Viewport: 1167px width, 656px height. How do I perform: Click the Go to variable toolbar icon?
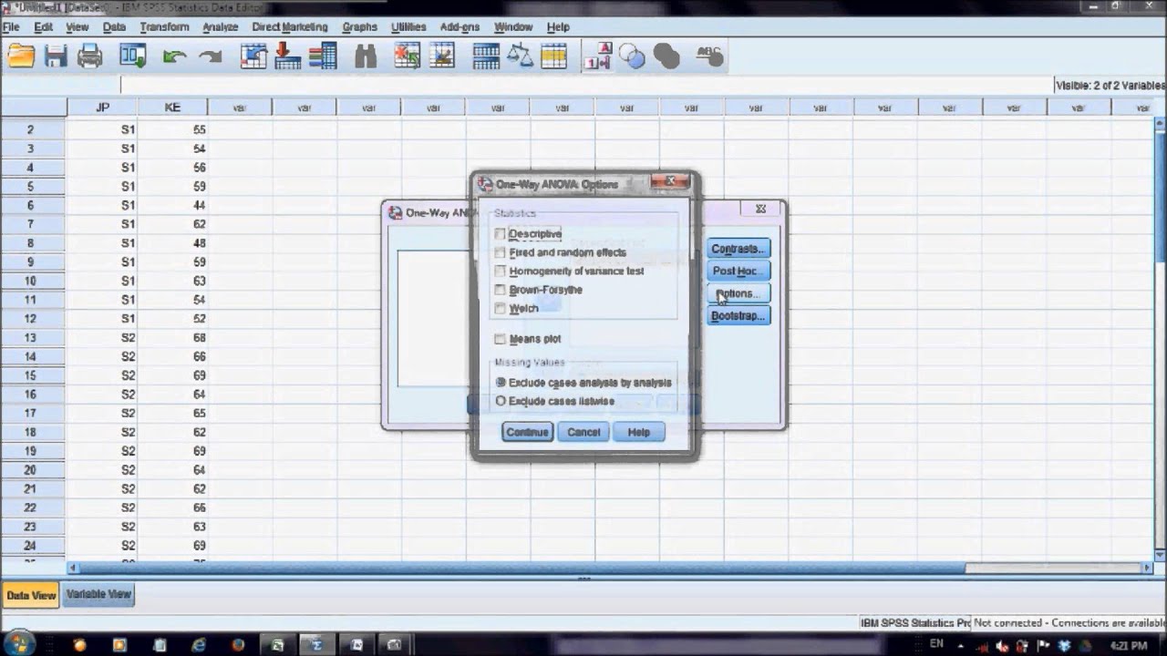287,56
